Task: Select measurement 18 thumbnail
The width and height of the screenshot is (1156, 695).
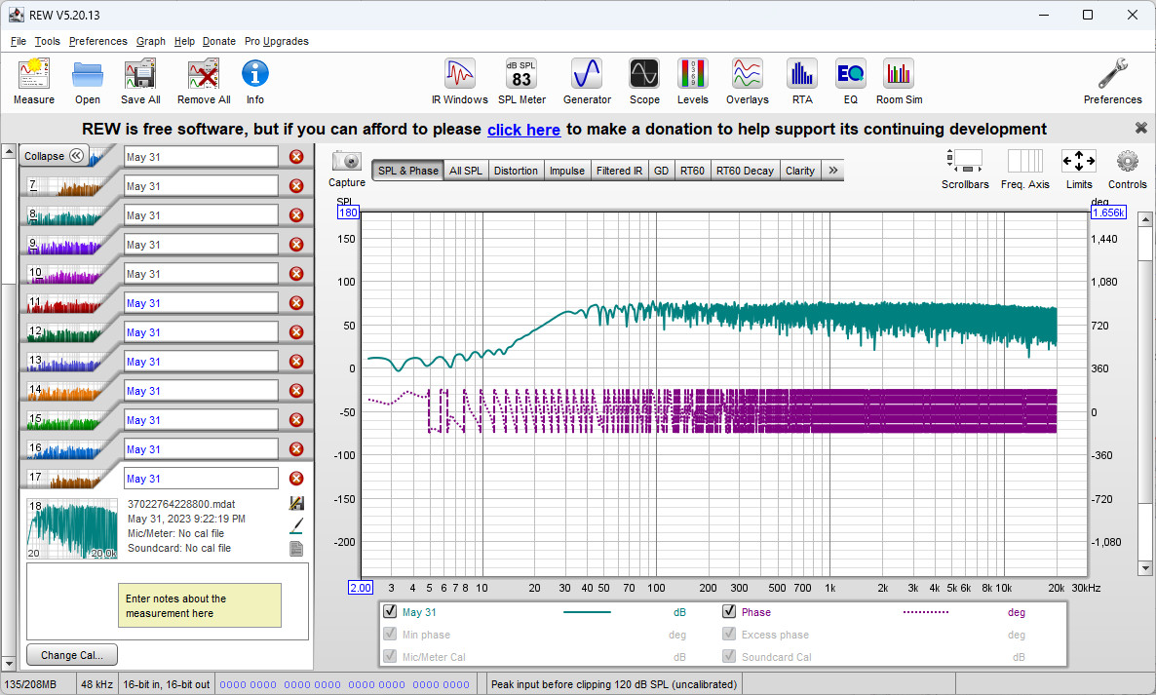Action: pyautogui.click(x=71, y=528)
